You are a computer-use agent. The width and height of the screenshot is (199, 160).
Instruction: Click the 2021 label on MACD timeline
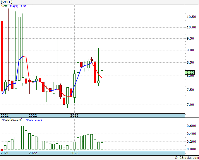coord(5,153)
